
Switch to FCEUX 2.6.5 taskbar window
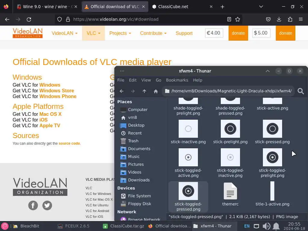click(74, 226)
